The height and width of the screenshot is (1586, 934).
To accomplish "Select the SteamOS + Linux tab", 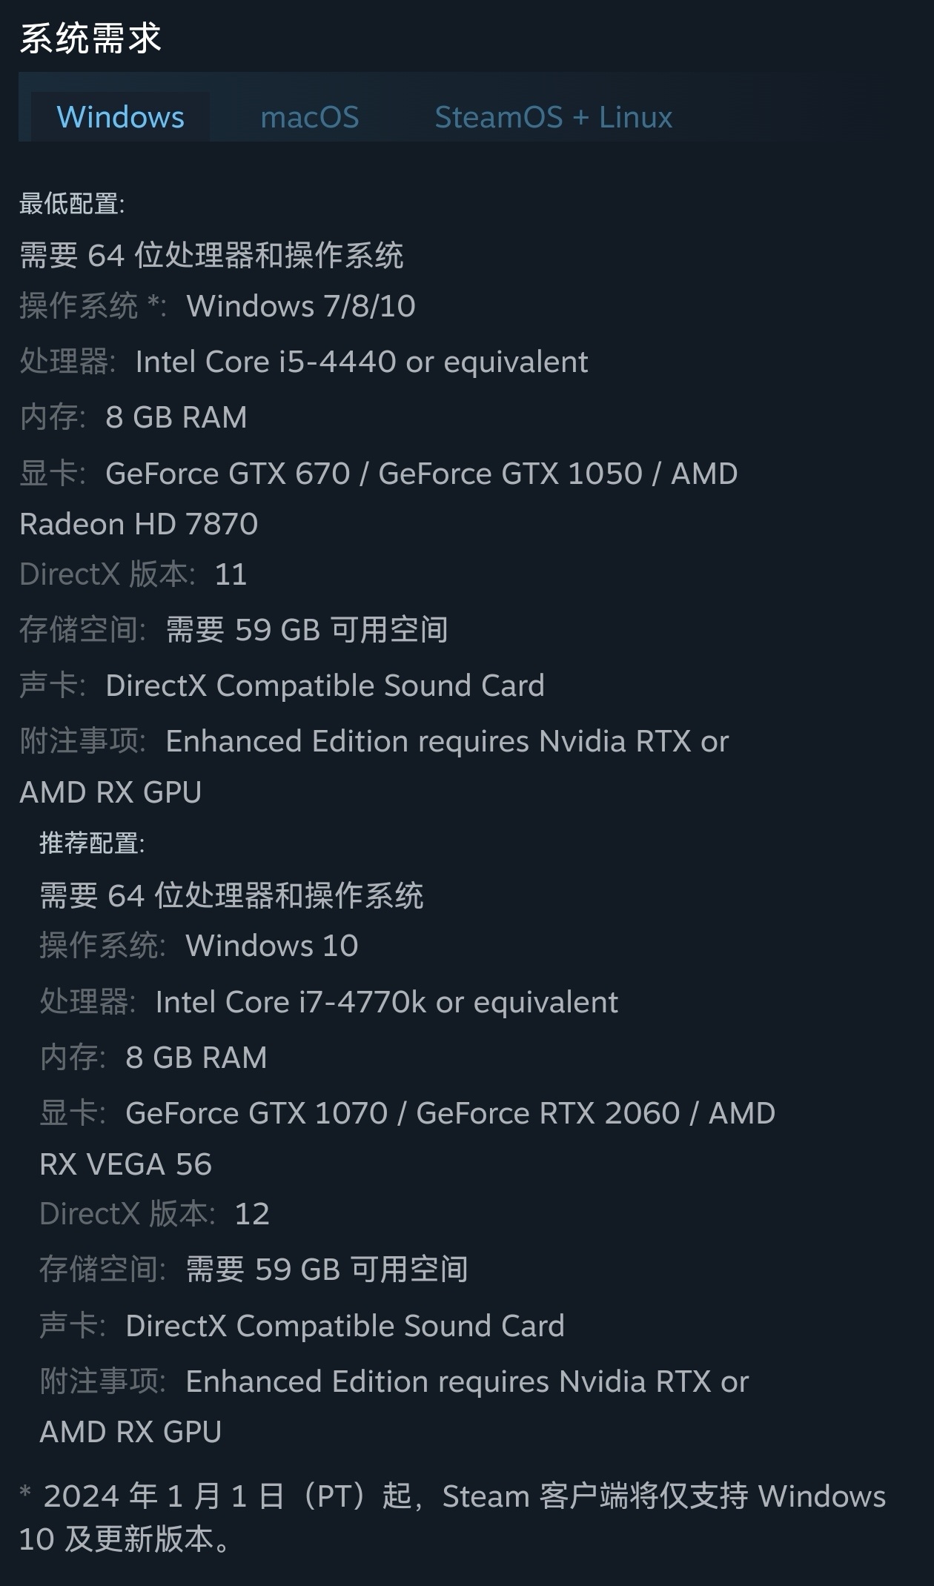I will coord(553,117).
